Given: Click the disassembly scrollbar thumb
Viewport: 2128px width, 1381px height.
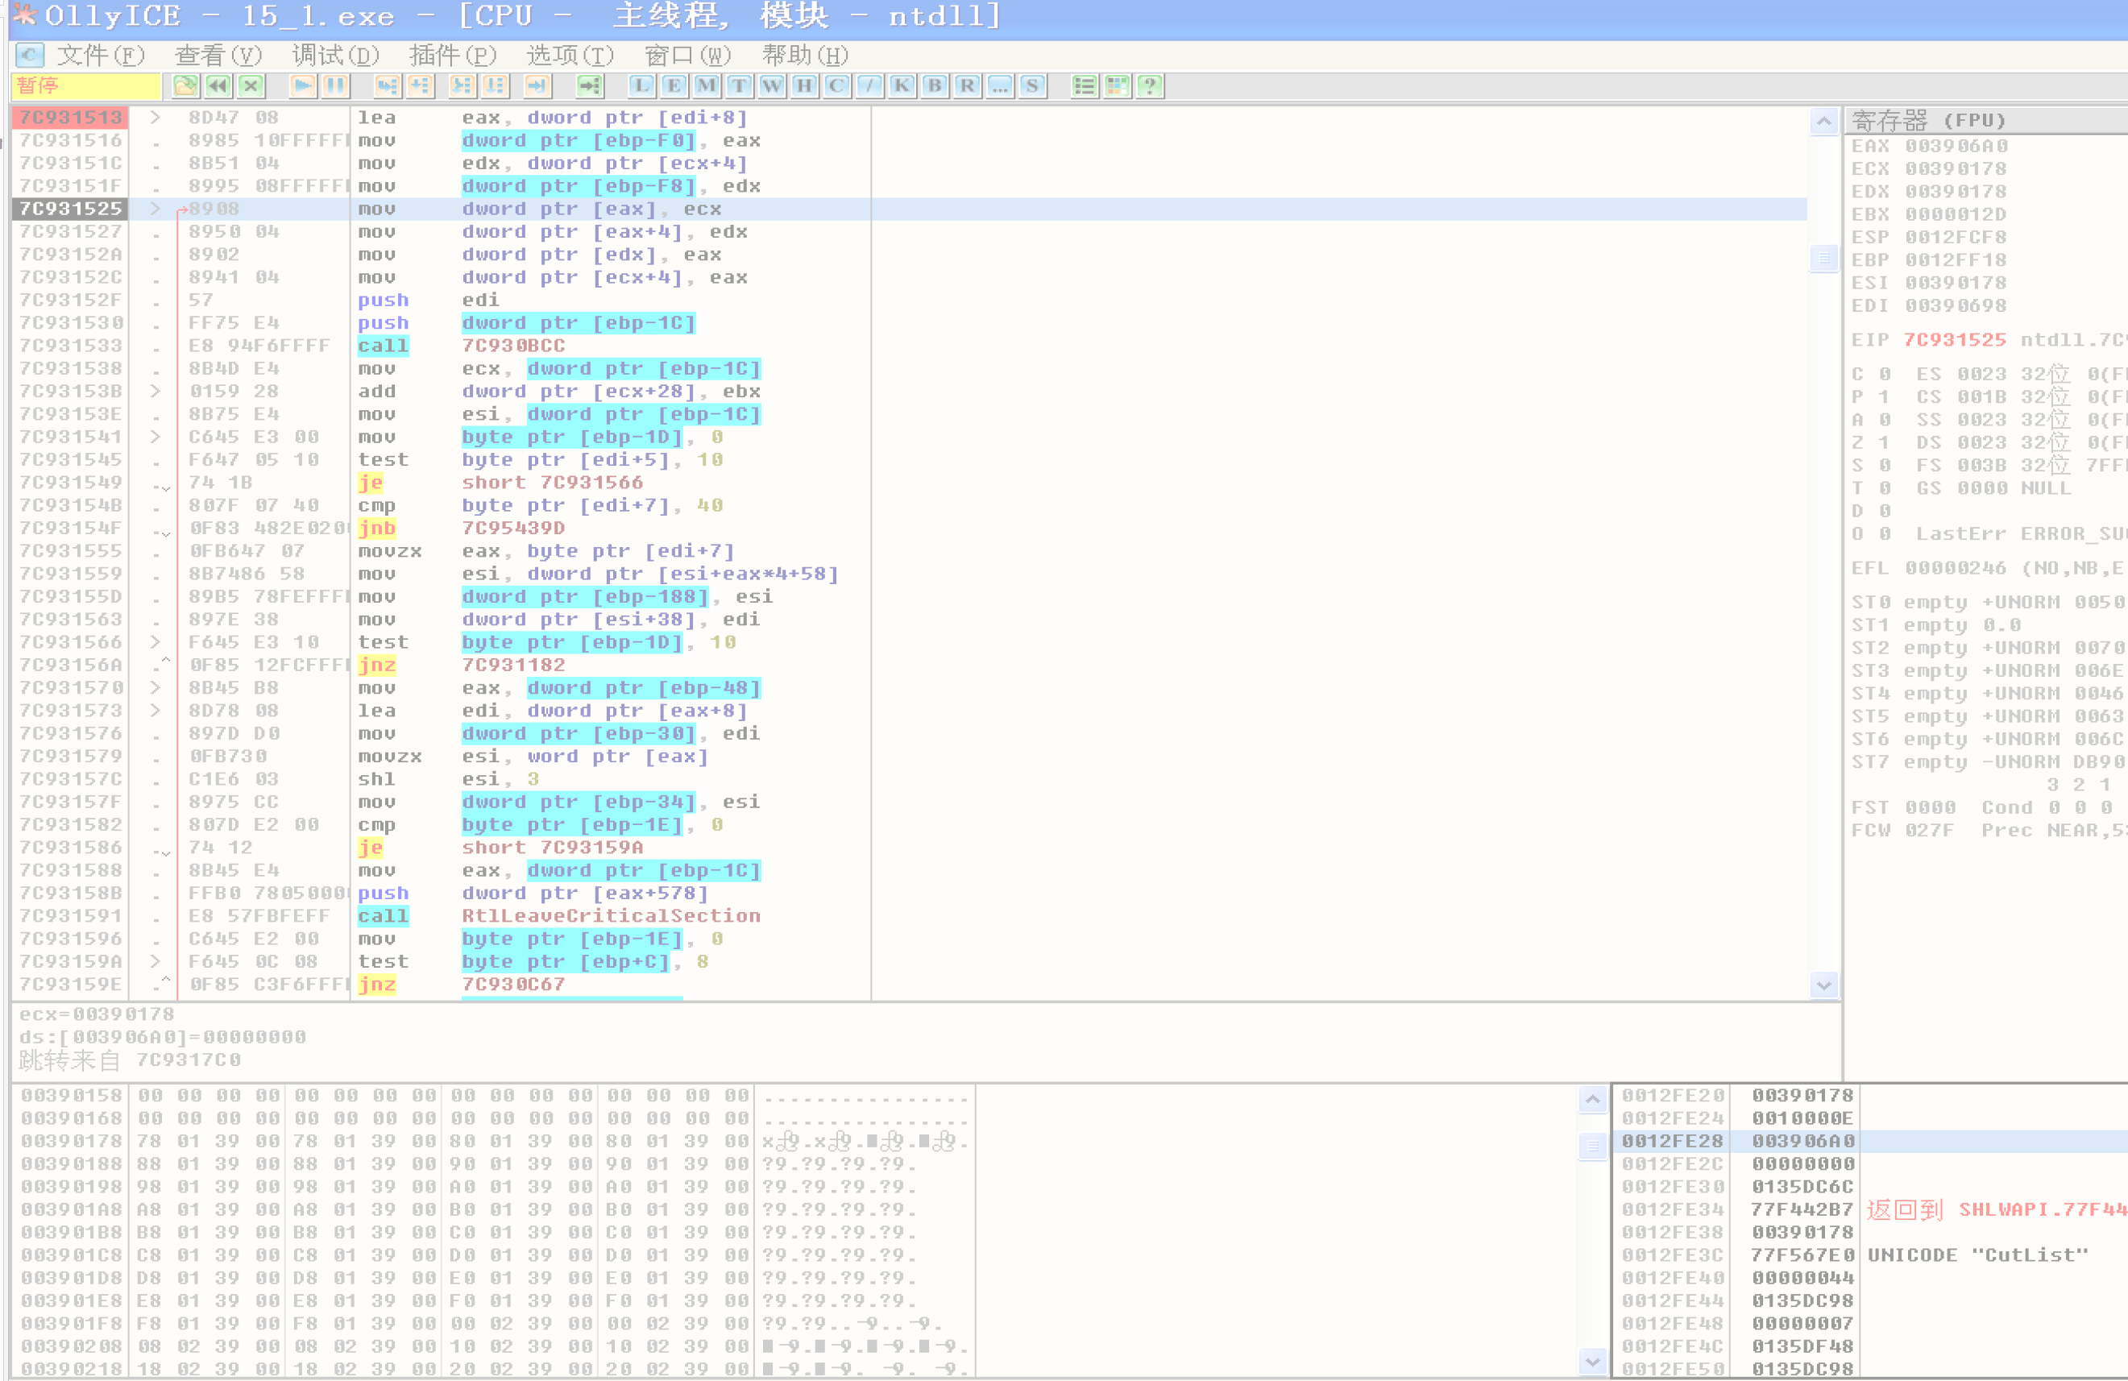Looking at the screenshot, I should coord(1823,259).
